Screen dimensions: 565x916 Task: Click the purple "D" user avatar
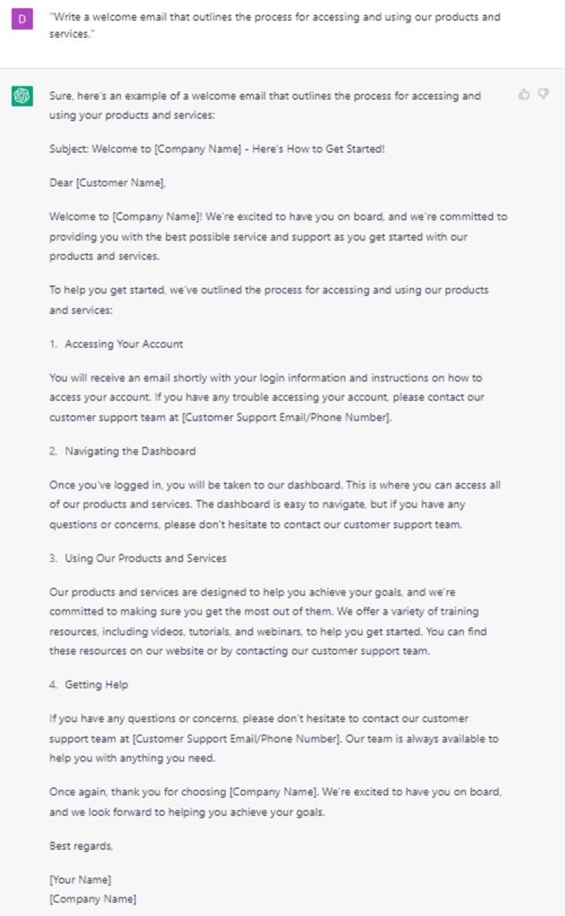[22, 19]
